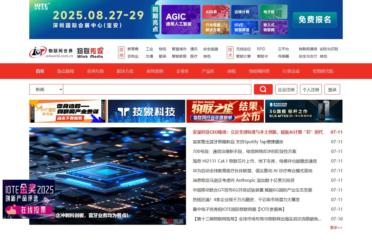
Task: Open the 700号段 通信治理 news item
Action: (x=245, y=151)
